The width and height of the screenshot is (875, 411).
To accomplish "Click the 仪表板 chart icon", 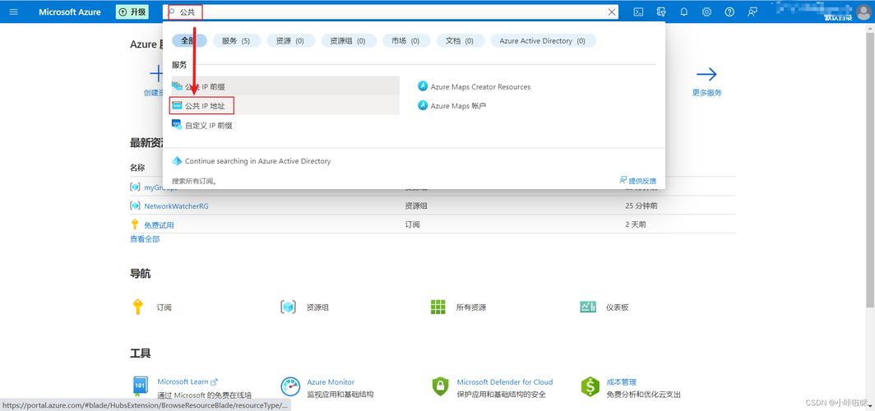I will [588, 307].
